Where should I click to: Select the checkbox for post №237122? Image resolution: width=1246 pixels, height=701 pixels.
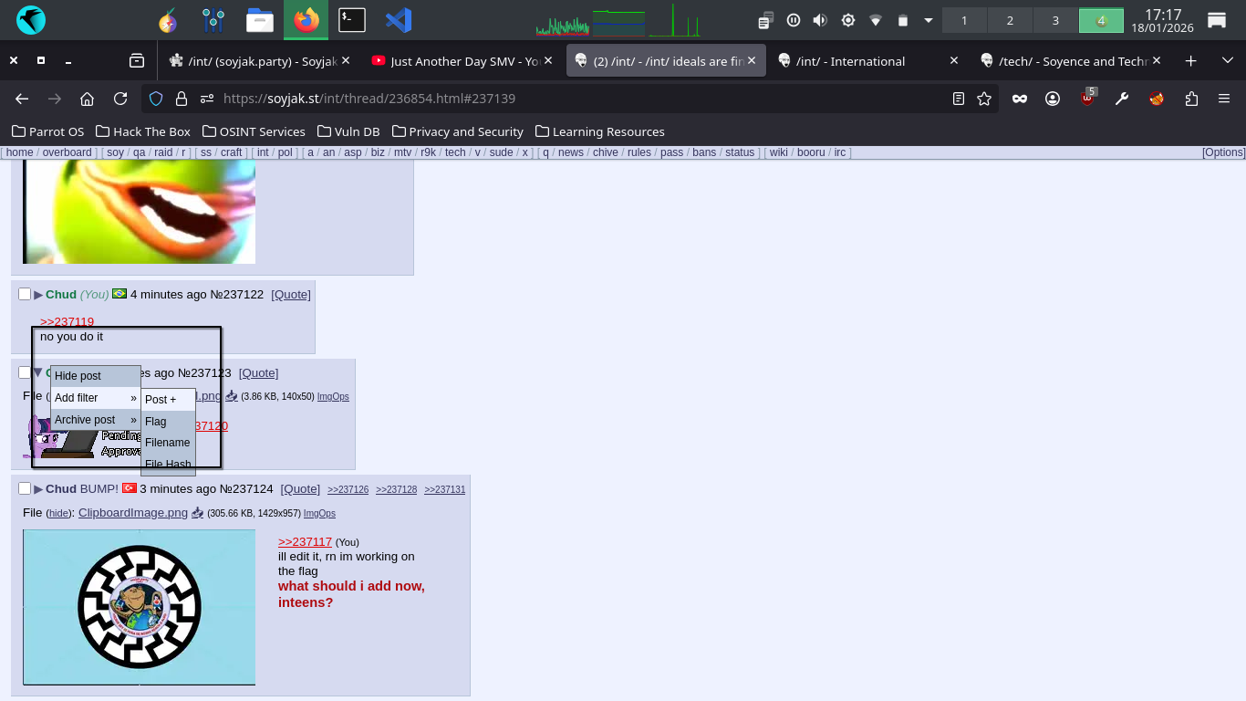coord(25,294)
